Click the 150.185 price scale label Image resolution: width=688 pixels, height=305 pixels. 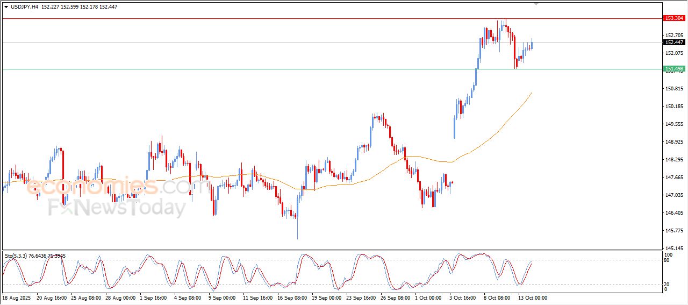point(674,107)
